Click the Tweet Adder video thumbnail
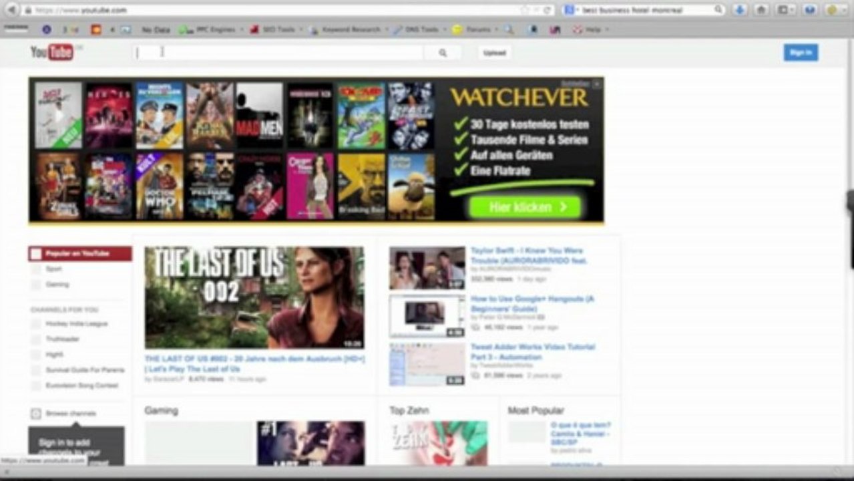854x481 pixels. (x=427, y=364)
